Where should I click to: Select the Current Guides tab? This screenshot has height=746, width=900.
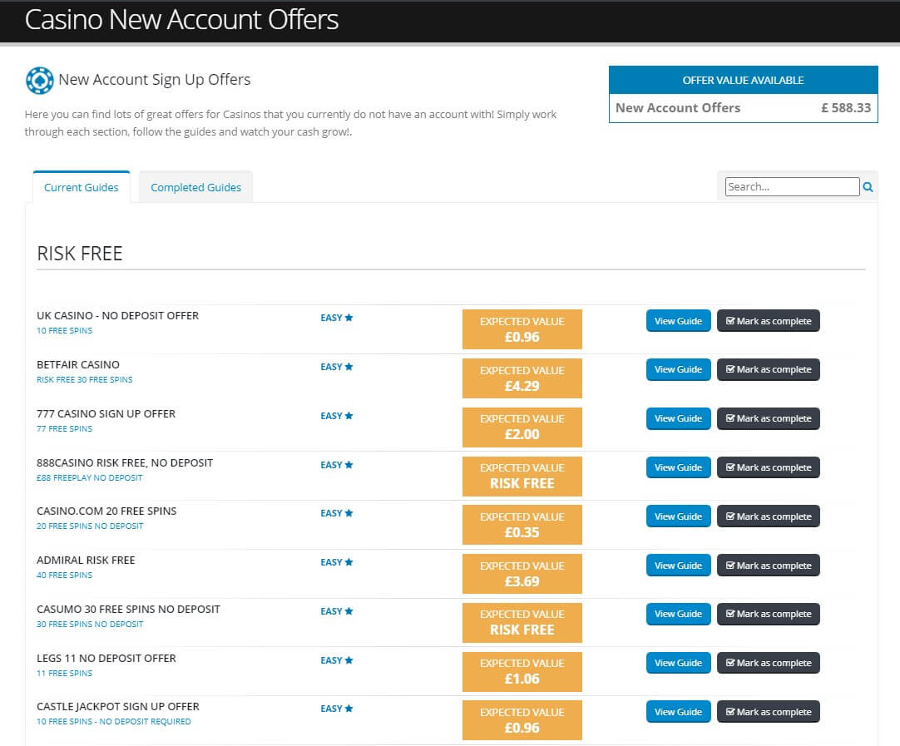pyautogui.click(x=82, y=187)
